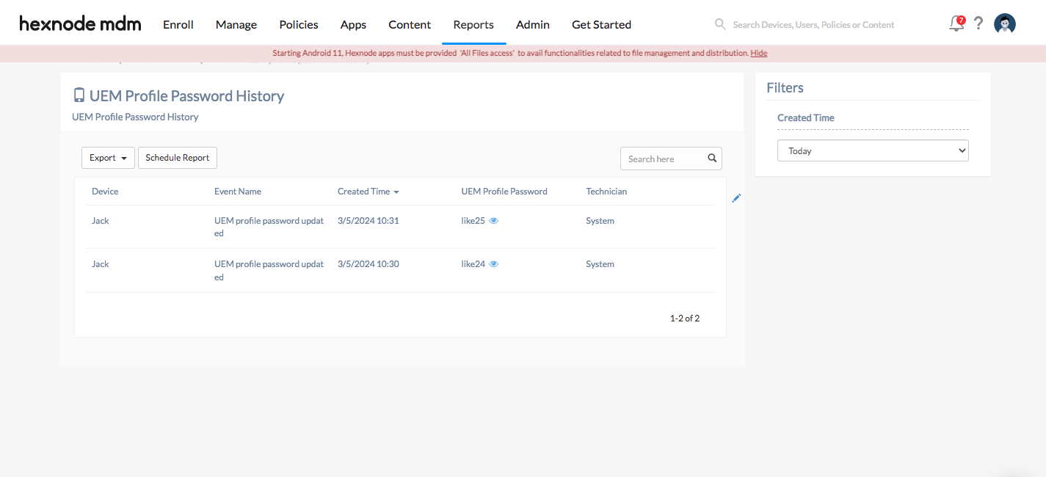
Task: Open the Content tab
Action: [x=410, y=24]
